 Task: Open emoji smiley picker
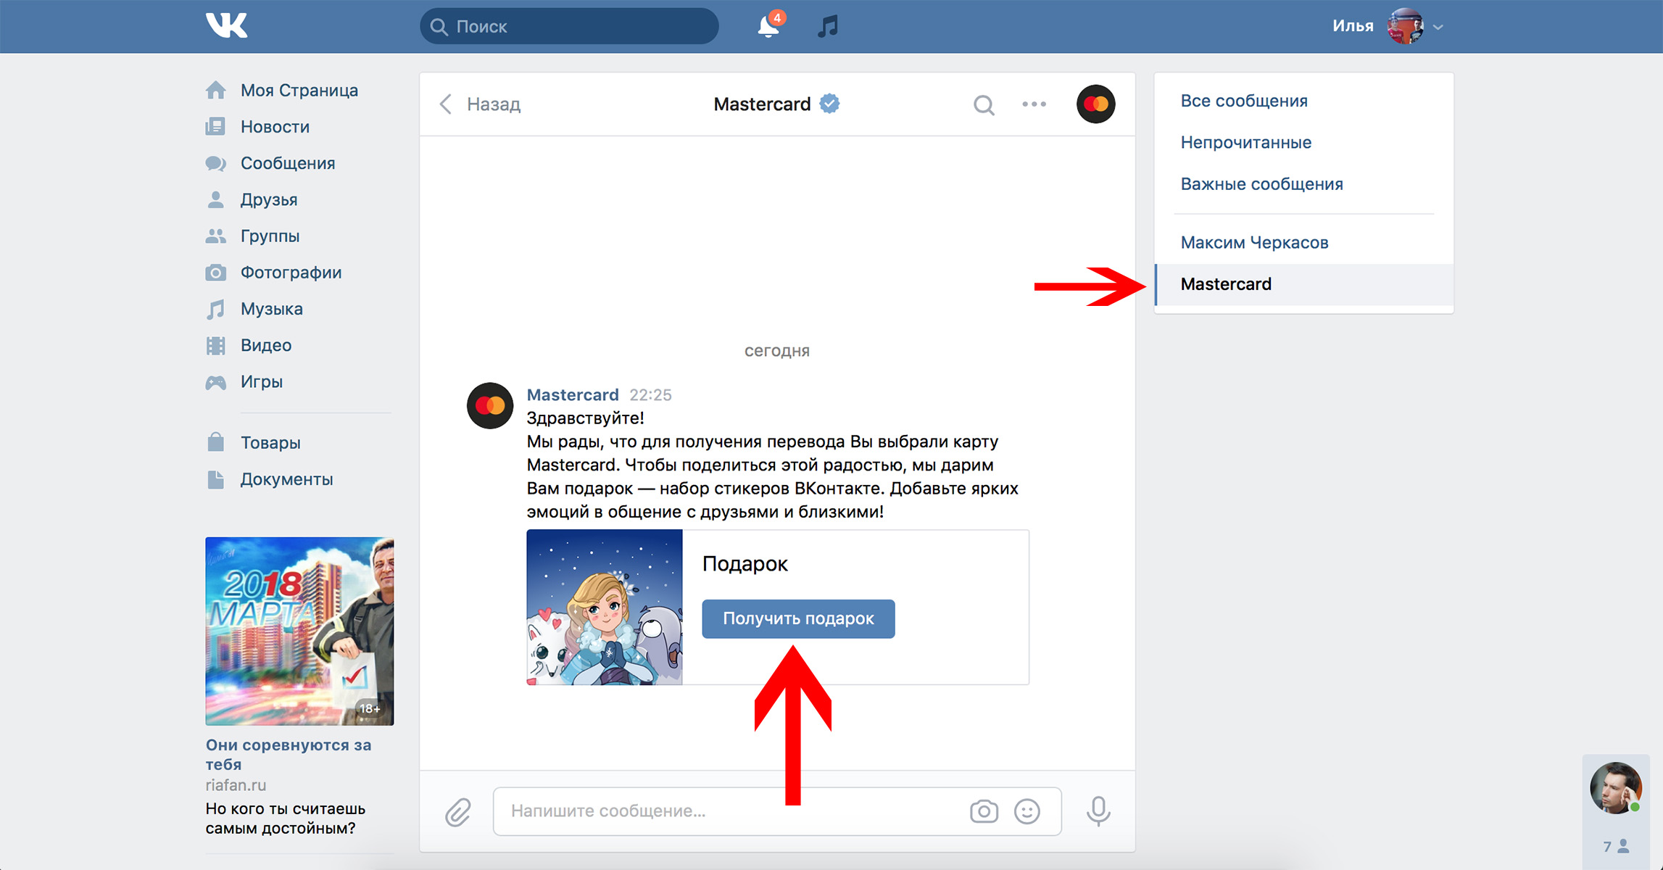tap(1027, 811)
